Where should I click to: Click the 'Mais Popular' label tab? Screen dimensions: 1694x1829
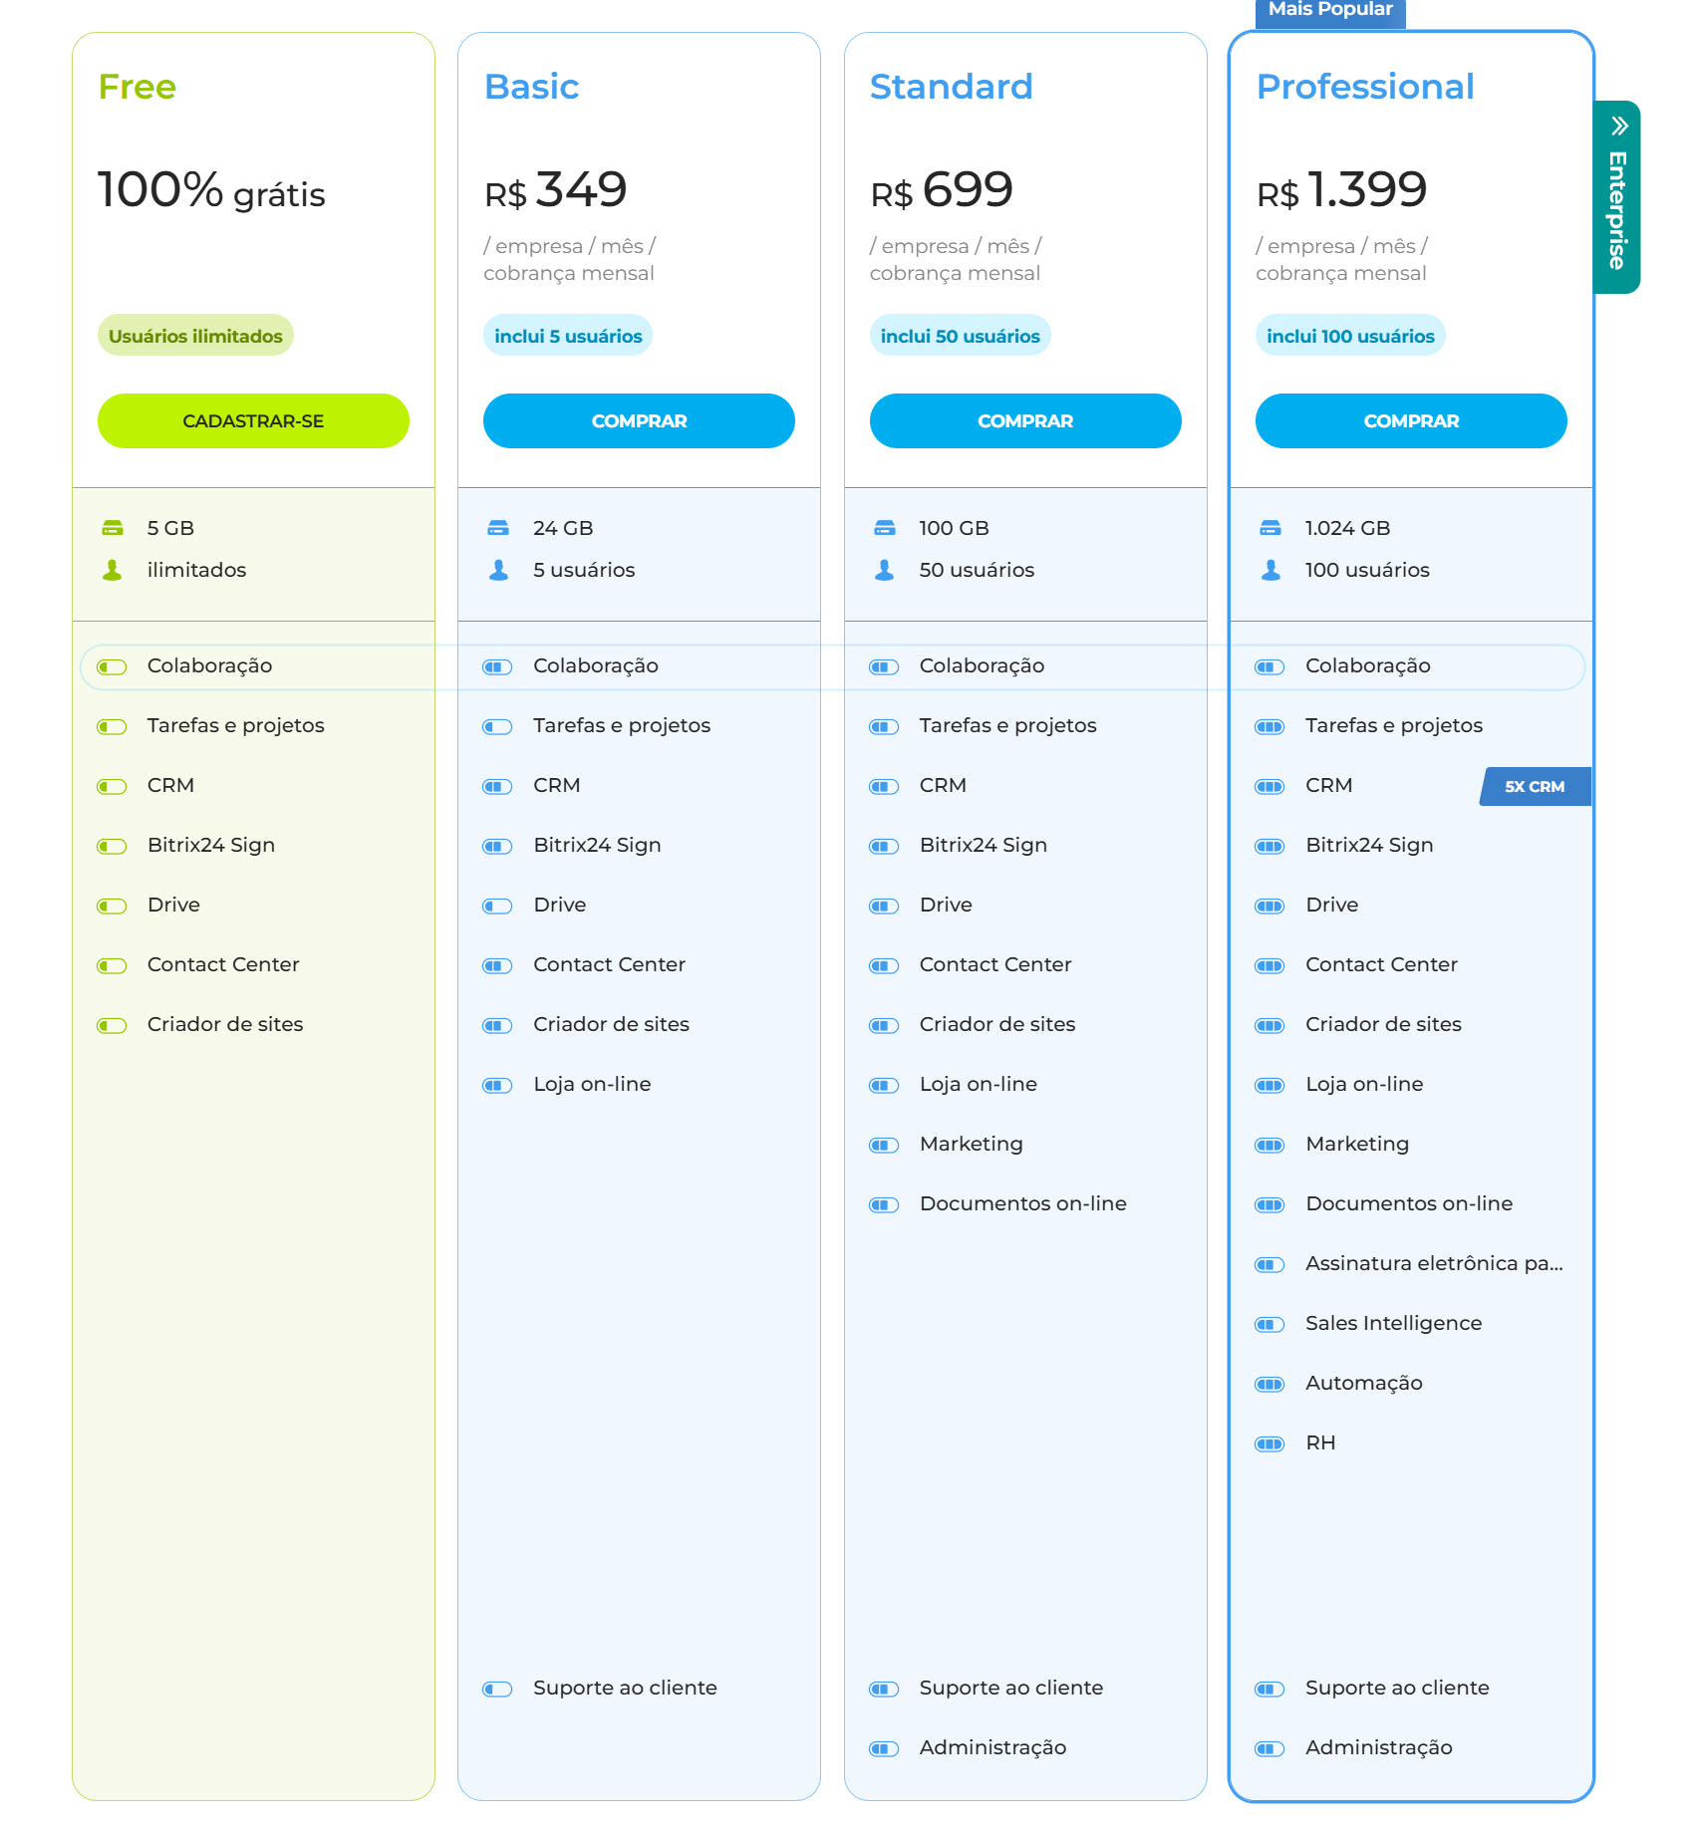click(1330, 11)
